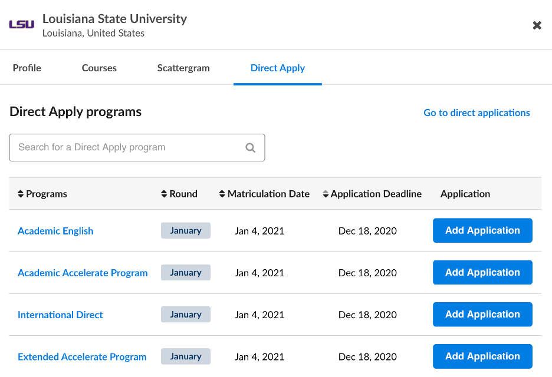Open the Scattergram tab

183,68
